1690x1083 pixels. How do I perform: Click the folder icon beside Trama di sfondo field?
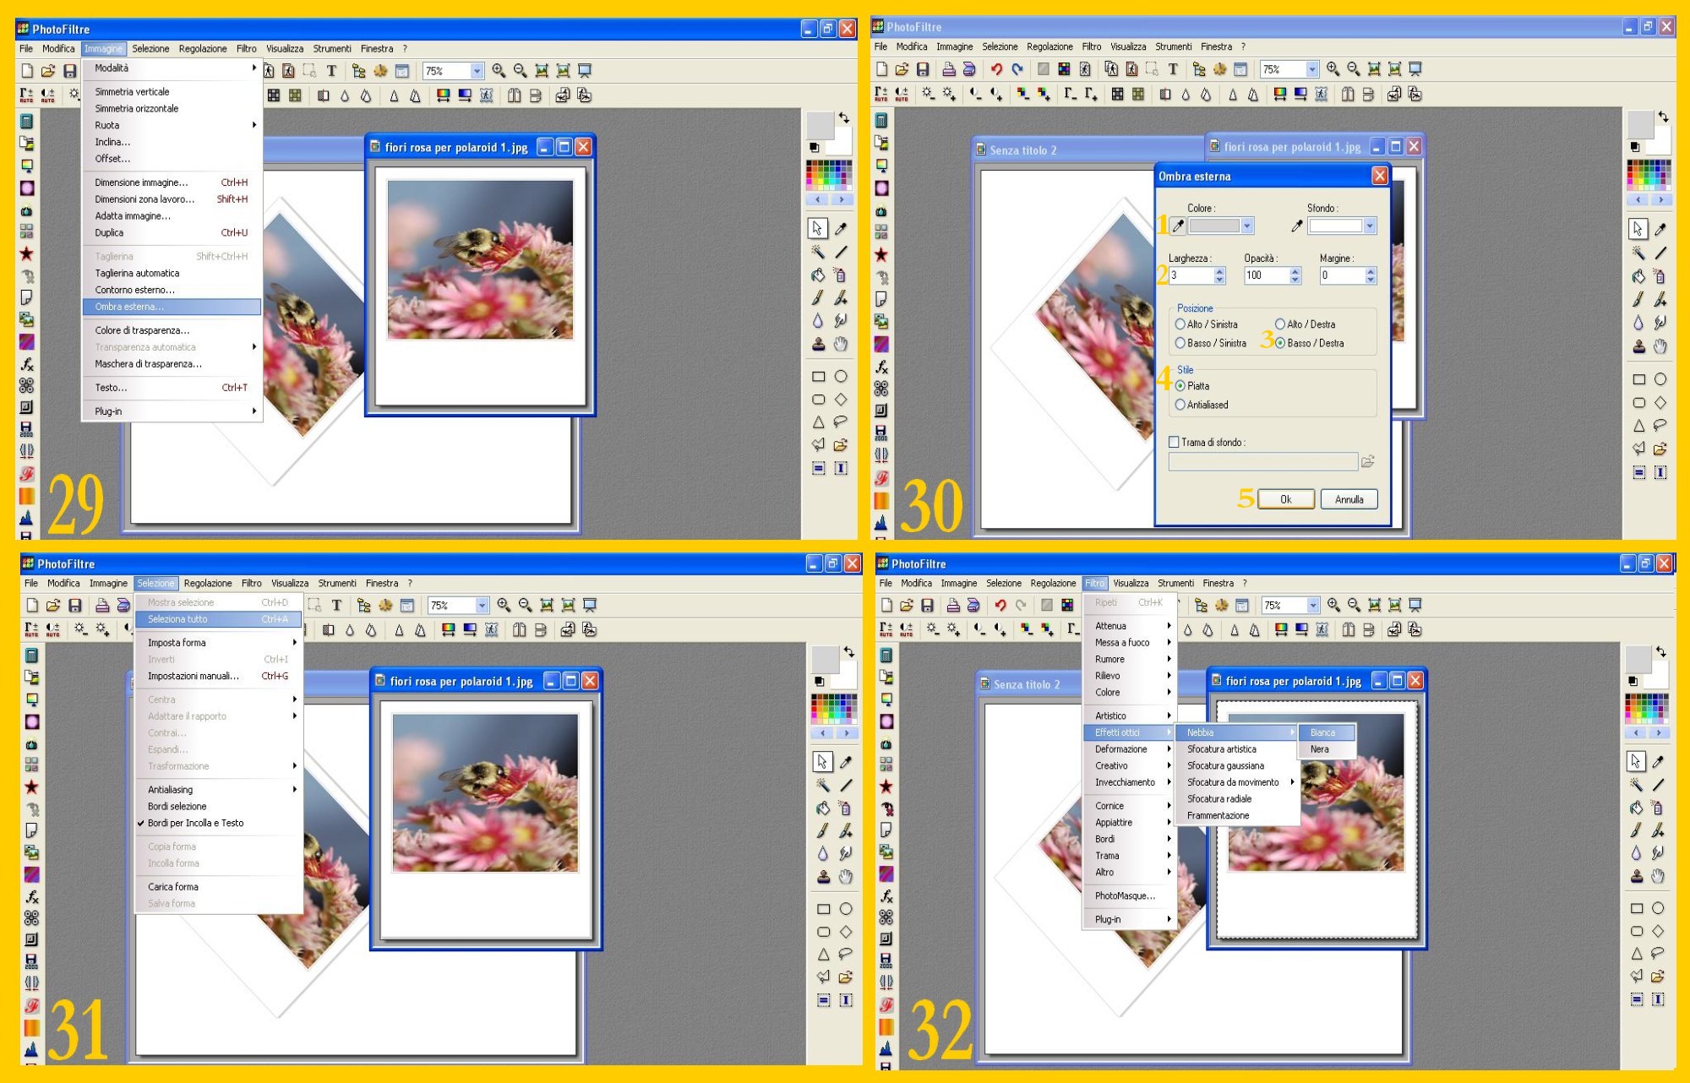pyautogui.click(x=1368, y=461)
